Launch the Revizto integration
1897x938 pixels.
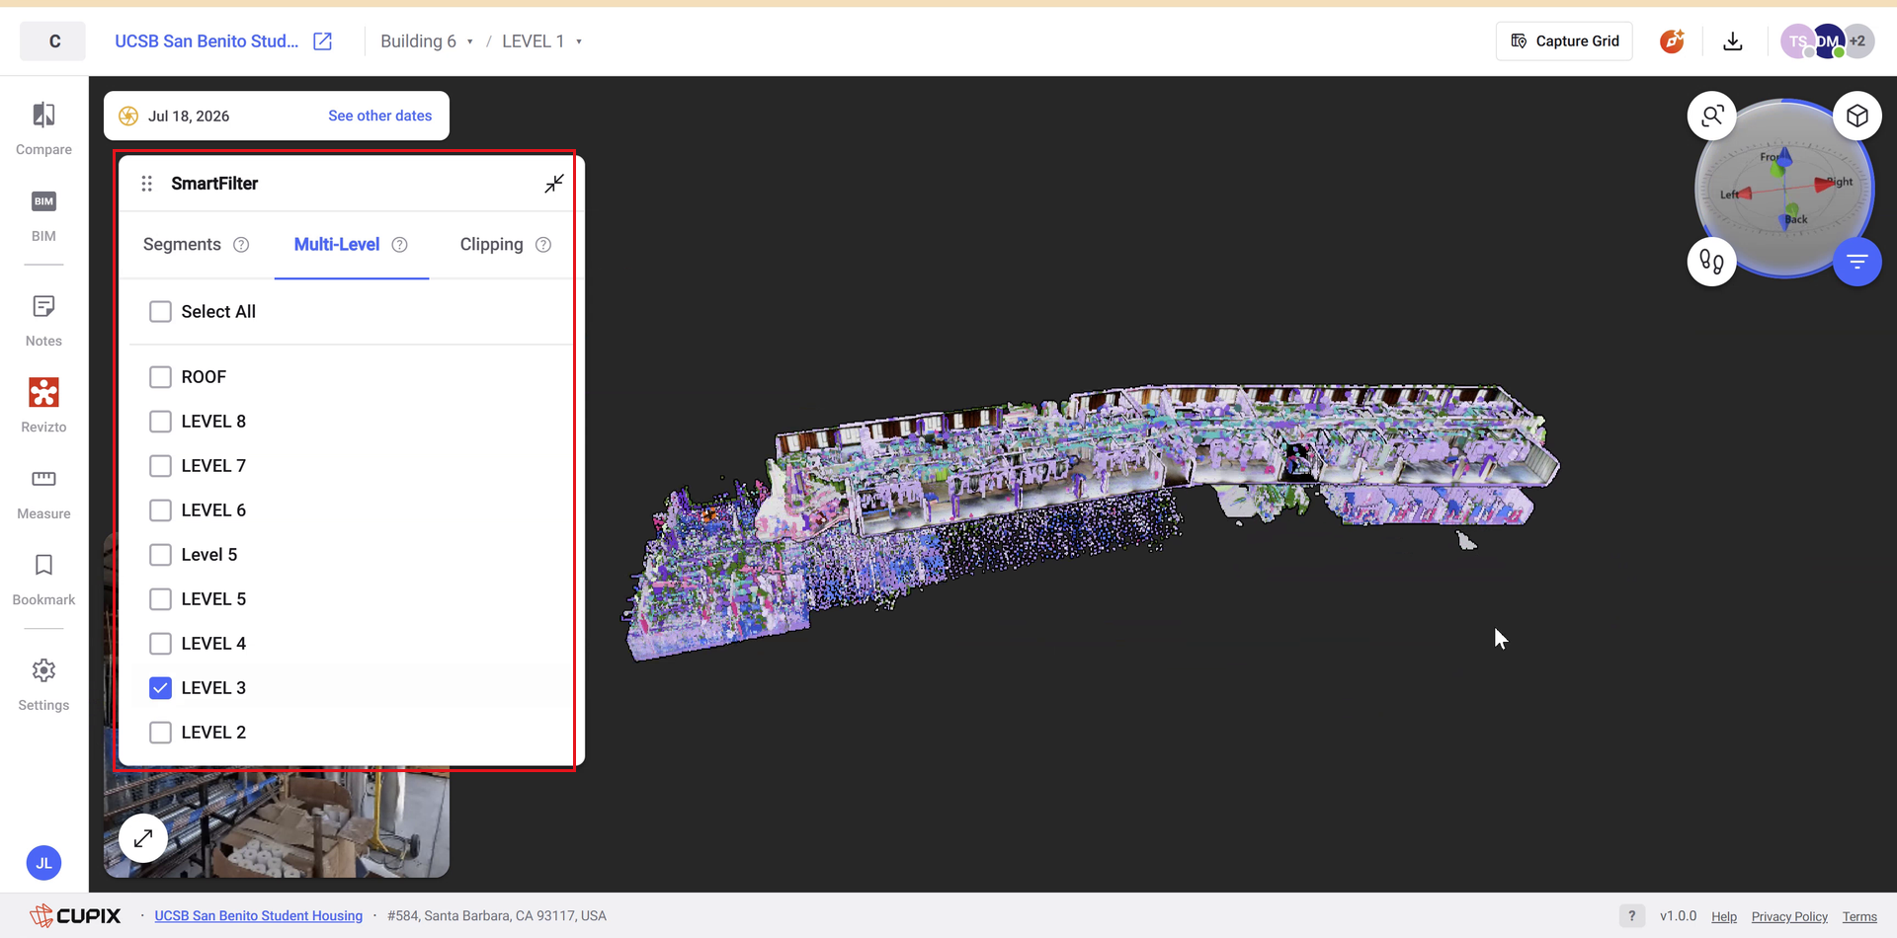point(43,406)
